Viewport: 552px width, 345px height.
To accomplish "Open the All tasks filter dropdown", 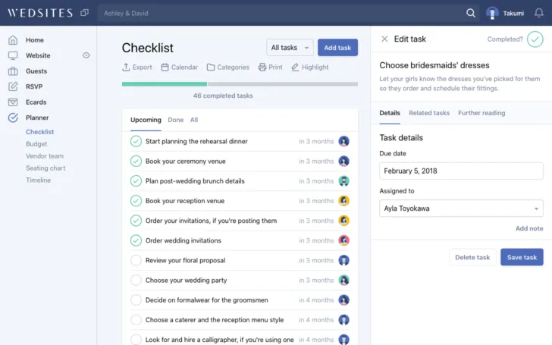I will pyautogui.click(x=290, y=48).
